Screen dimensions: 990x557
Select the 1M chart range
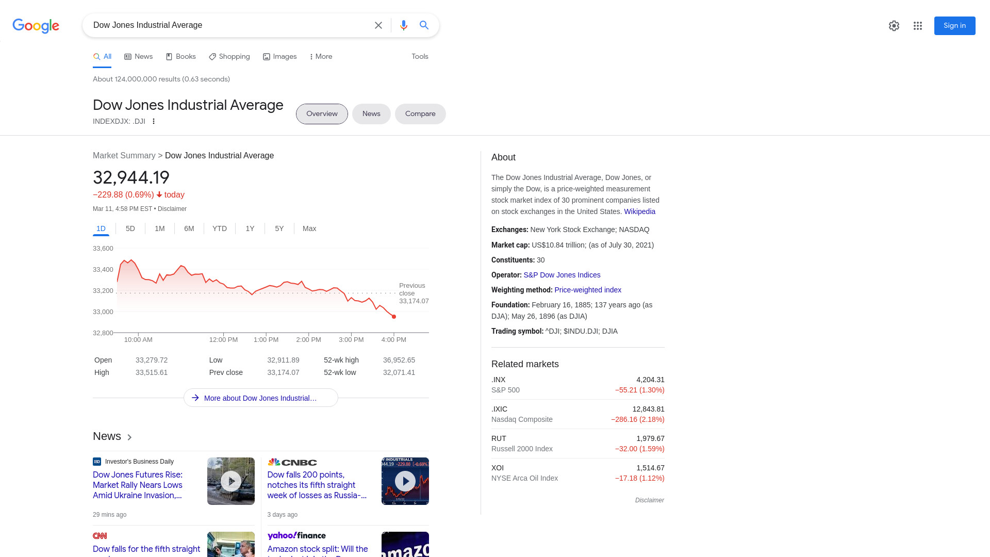[x=160, y=228]
